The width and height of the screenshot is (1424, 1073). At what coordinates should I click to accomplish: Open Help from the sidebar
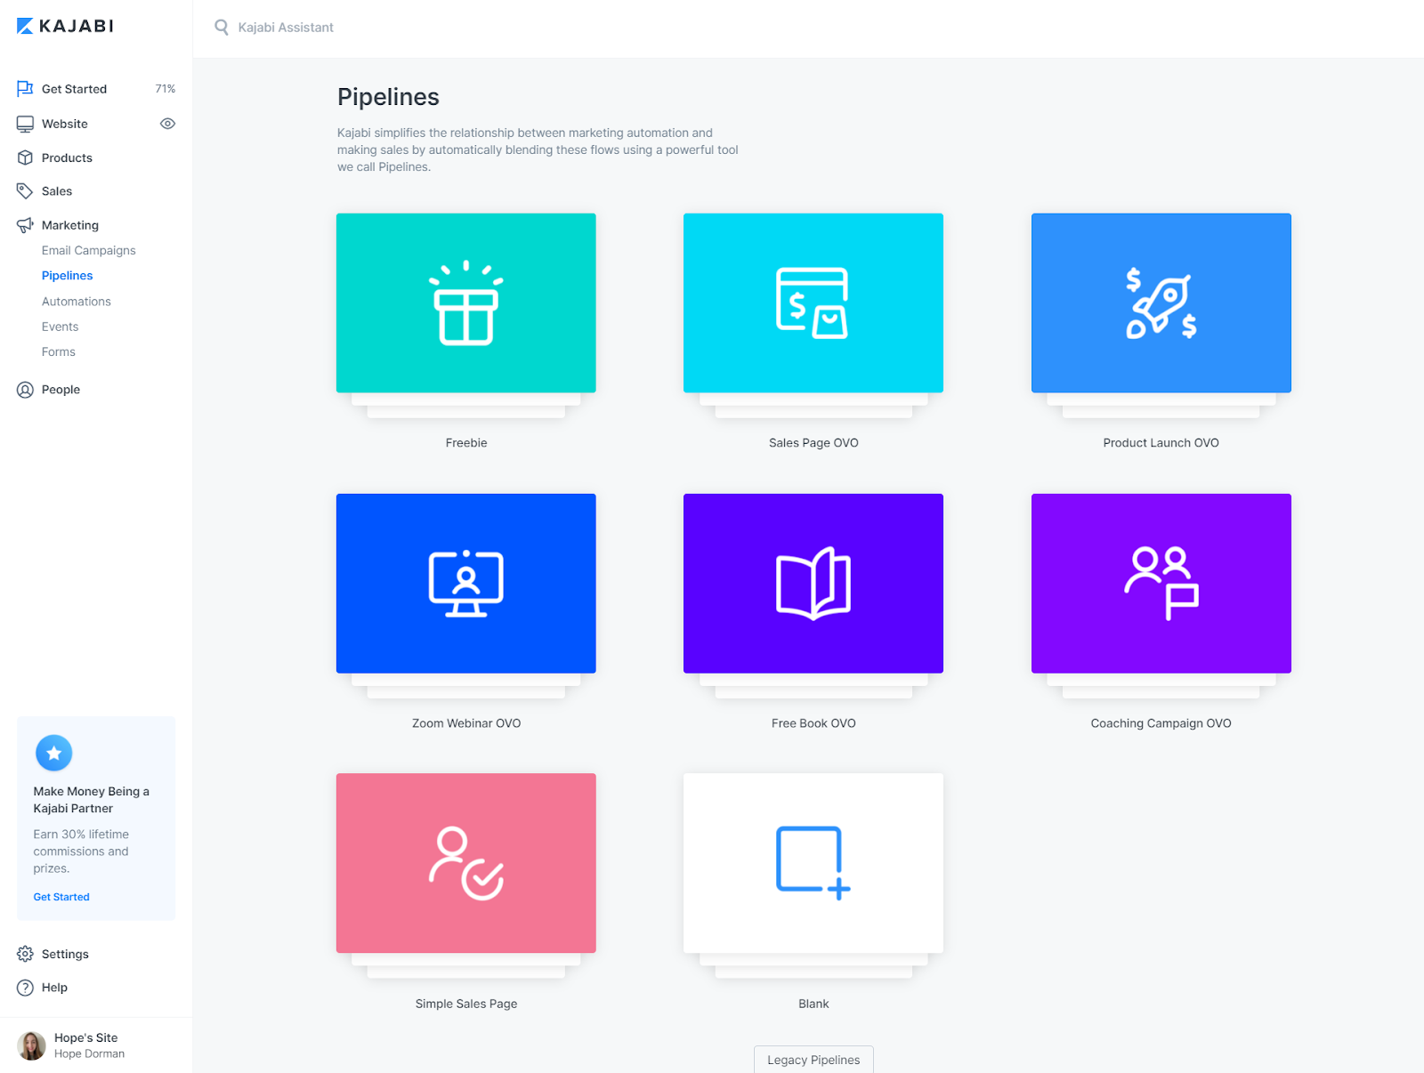pyautogui.click(x=54, y=988)
